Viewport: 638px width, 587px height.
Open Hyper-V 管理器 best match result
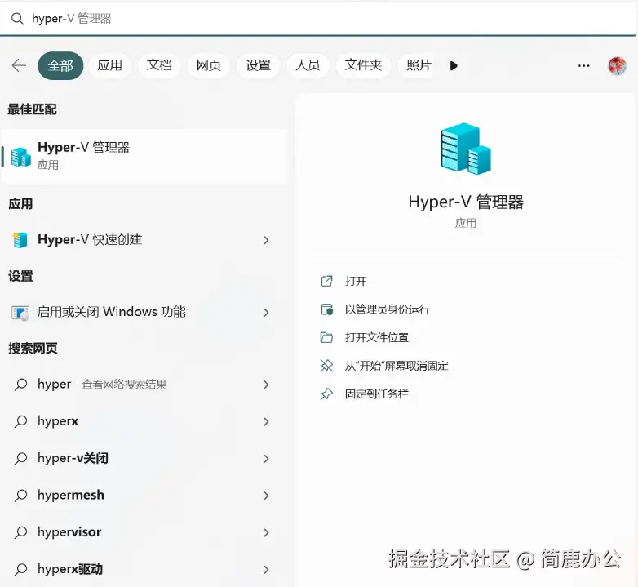coord(144,156)
